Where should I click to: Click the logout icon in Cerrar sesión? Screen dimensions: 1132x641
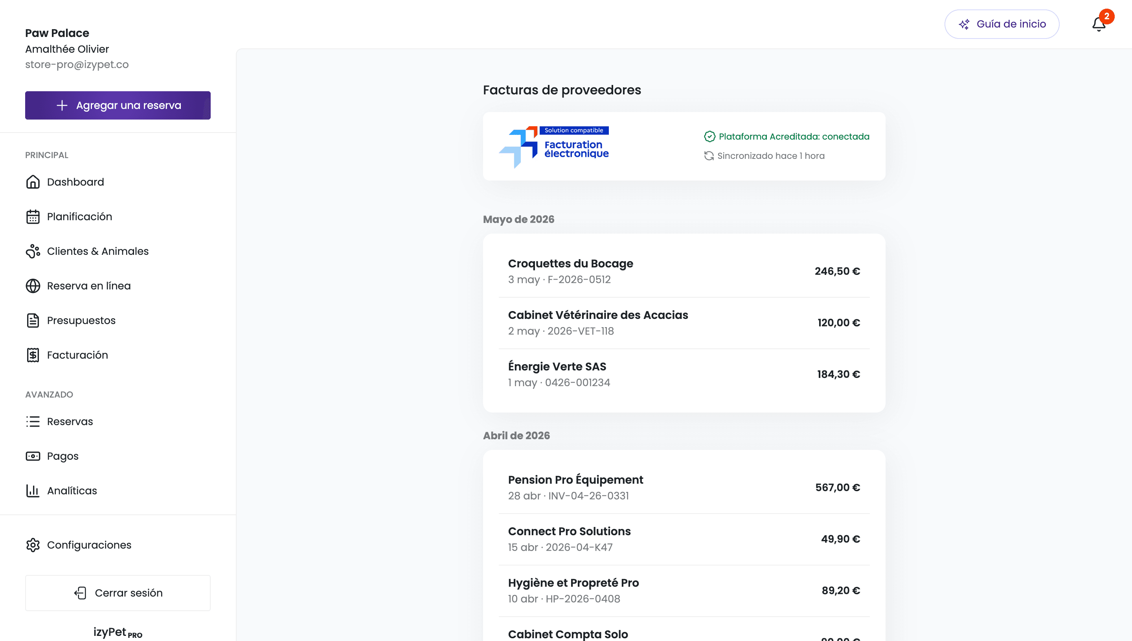[x=80, y=593]
